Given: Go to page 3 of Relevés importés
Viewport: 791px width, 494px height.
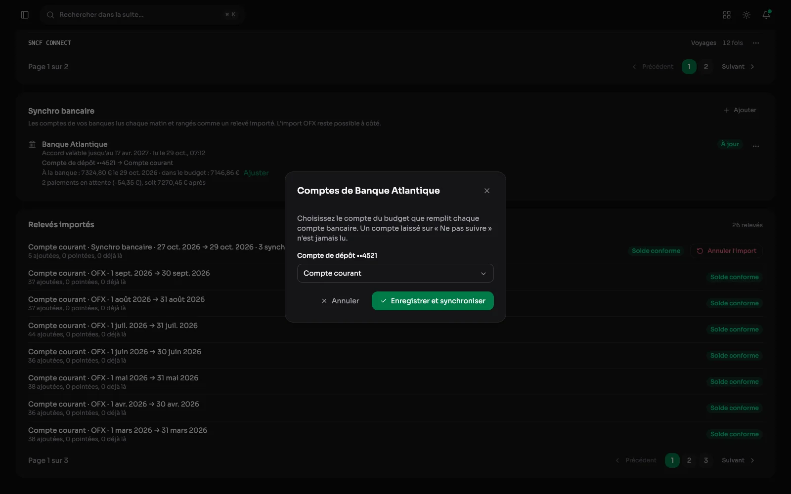Looking at the screenshot, I should pos(706,460).
